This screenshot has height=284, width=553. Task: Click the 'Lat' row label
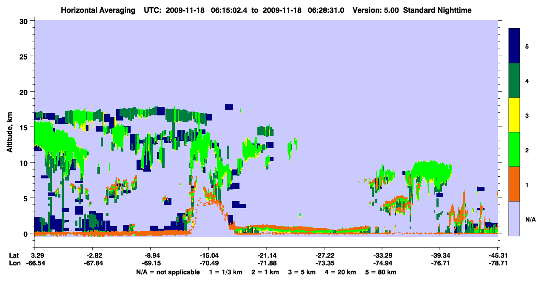14,255
